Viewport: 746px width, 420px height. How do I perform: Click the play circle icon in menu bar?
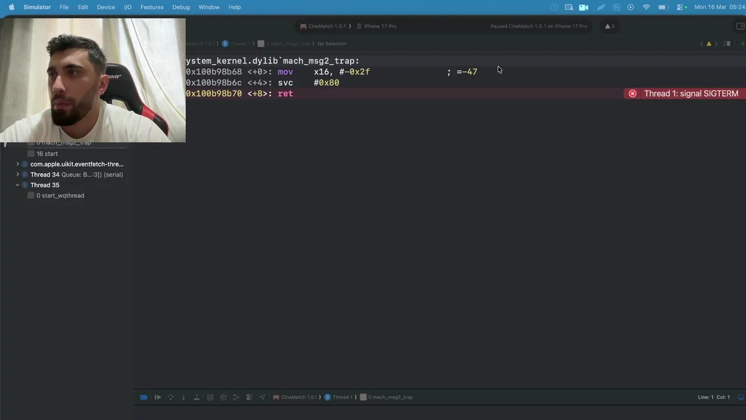[x=631, y=7]
